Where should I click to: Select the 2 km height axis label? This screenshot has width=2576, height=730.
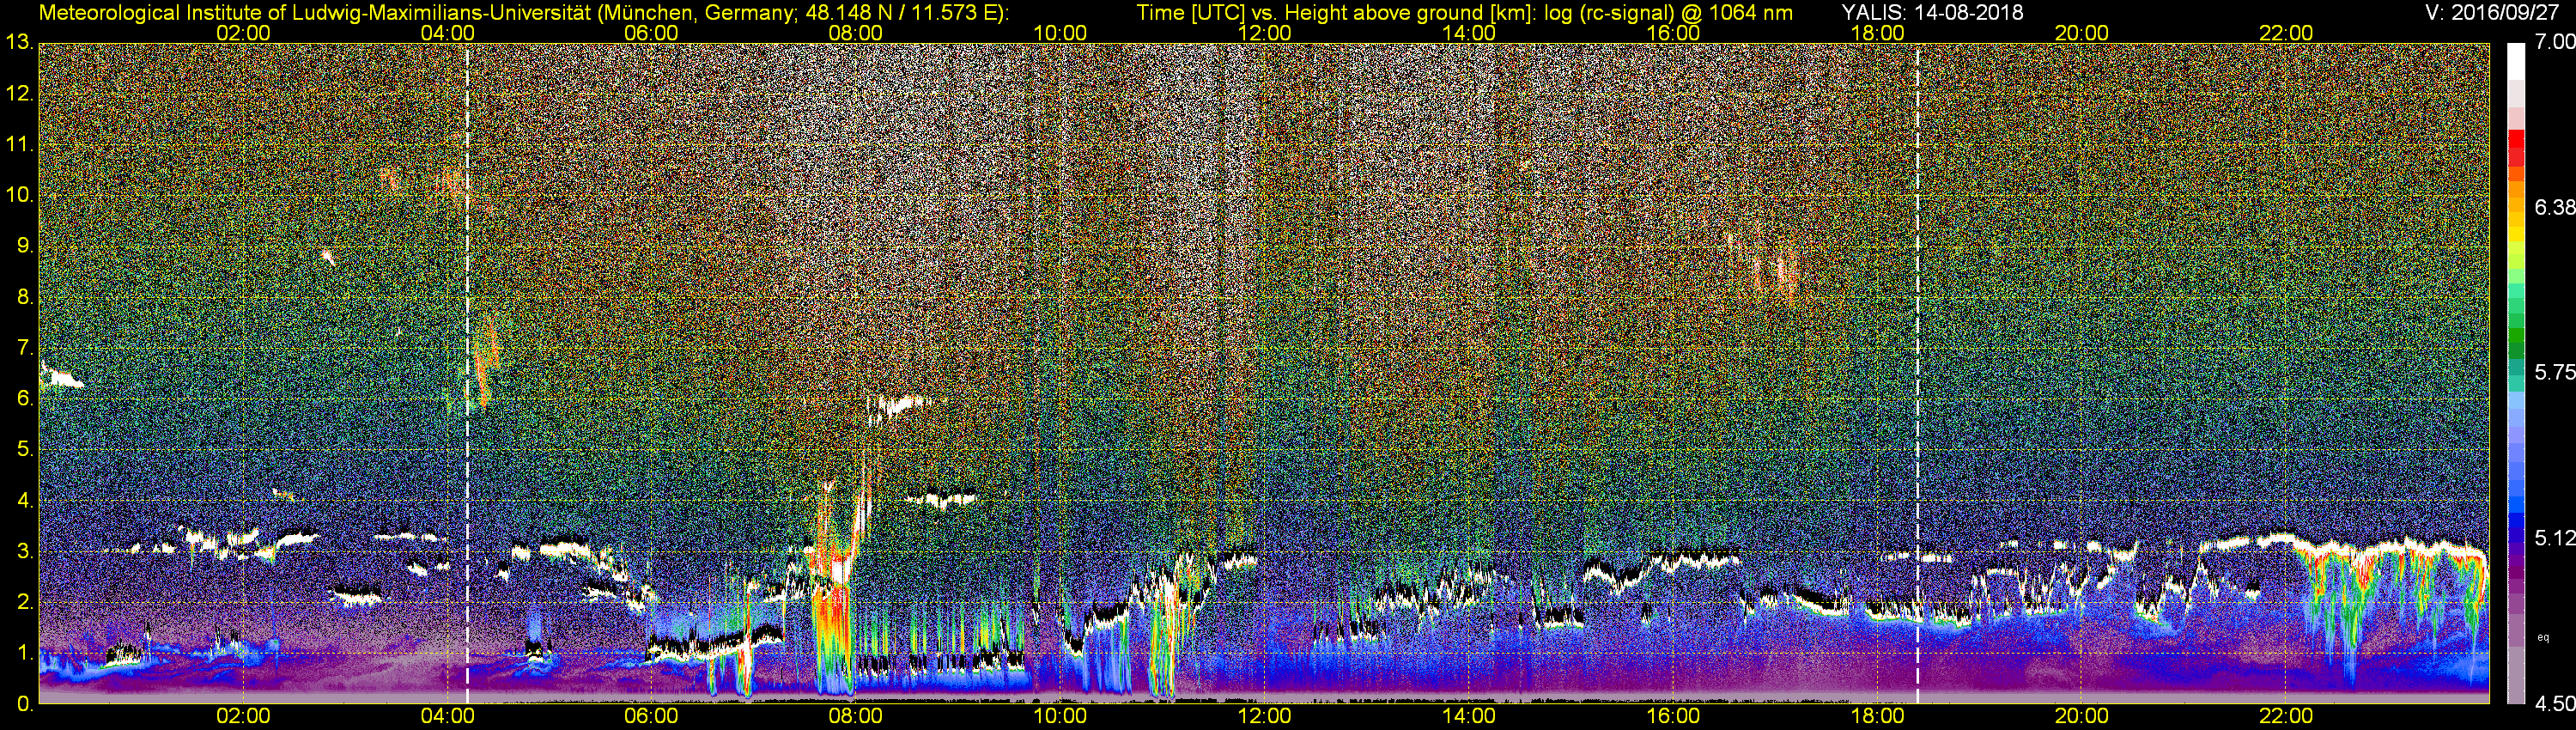pyautogui.click(x=24, y=603)
